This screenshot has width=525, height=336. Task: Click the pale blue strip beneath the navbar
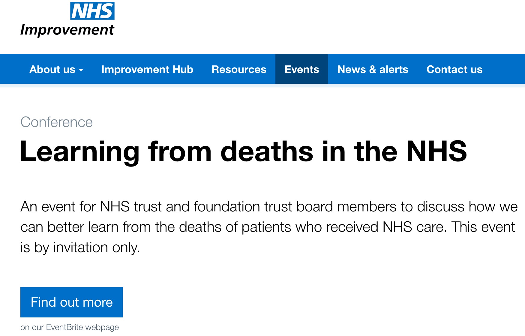pos(262,86)
